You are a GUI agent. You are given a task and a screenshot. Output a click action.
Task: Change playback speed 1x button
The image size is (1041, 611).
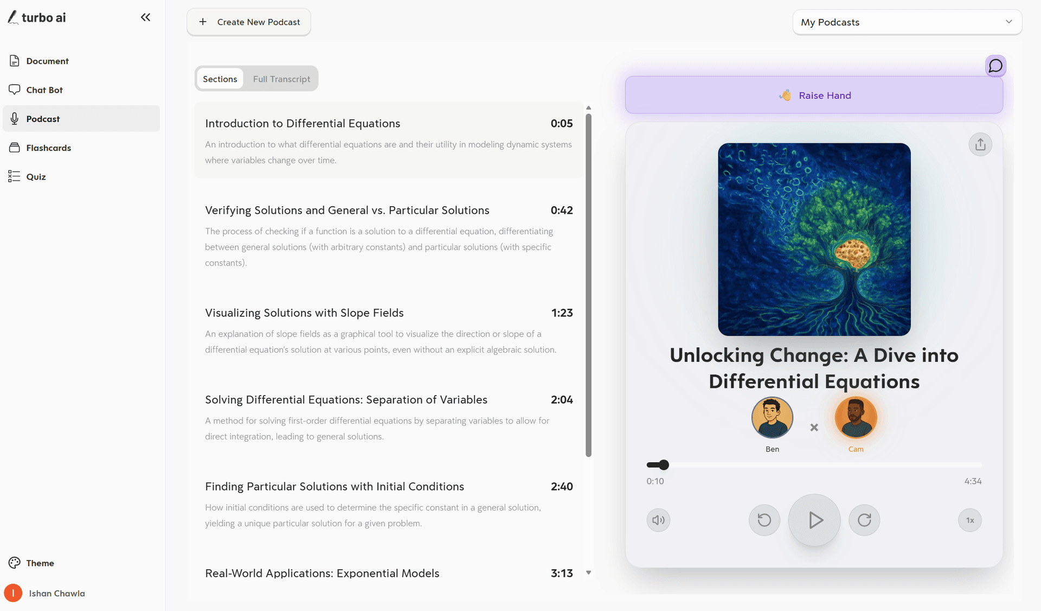click(x=970, y=520)
